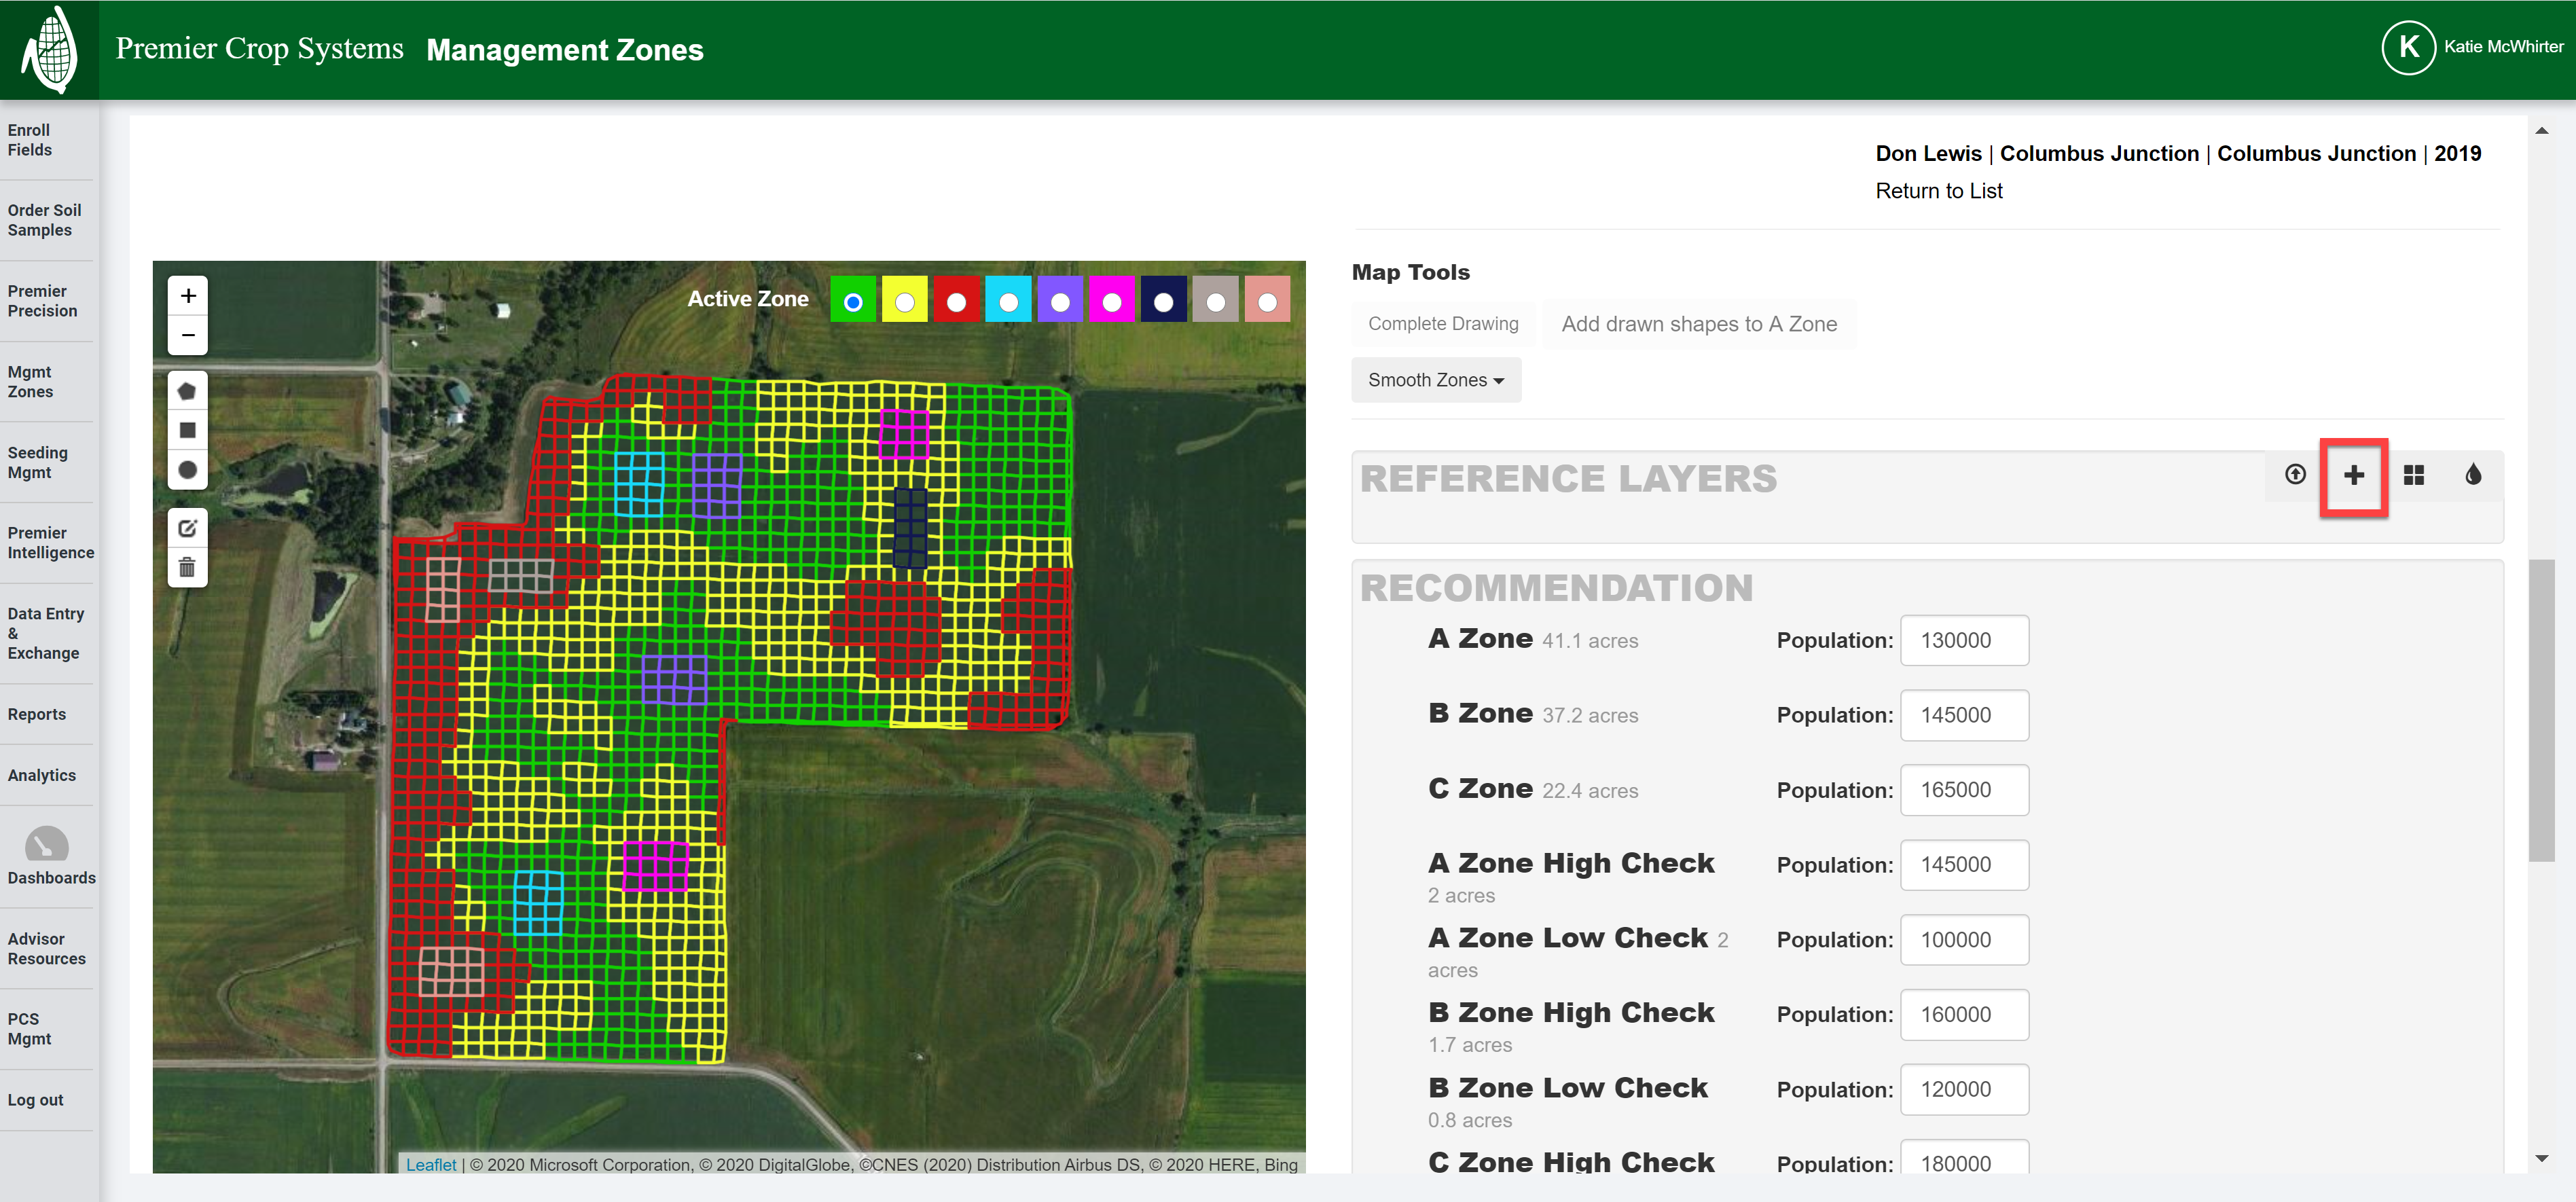
Task: Click the trash icon to delete drawn shapes
Action: pyautogui.click(x=187, y=567)
